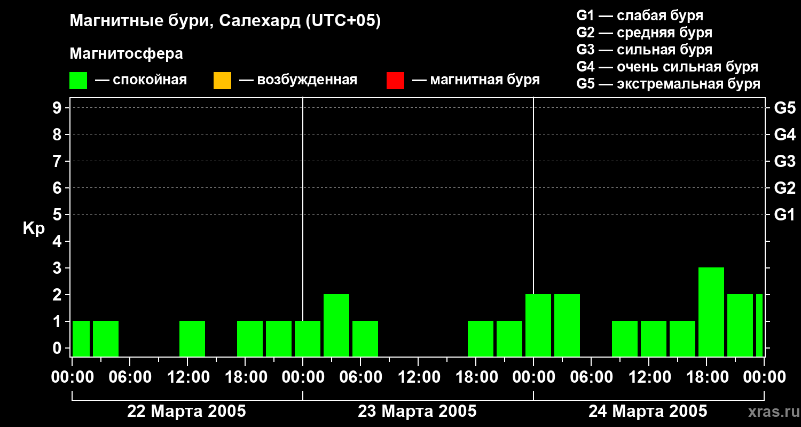Click the 'G5 — экстремальная буря' legend line
Viewport: 801px width, 427px height.
(669, 84)
